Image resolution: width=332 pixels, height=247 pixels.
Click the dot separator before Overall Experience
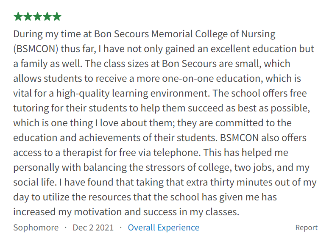point(121,228)
